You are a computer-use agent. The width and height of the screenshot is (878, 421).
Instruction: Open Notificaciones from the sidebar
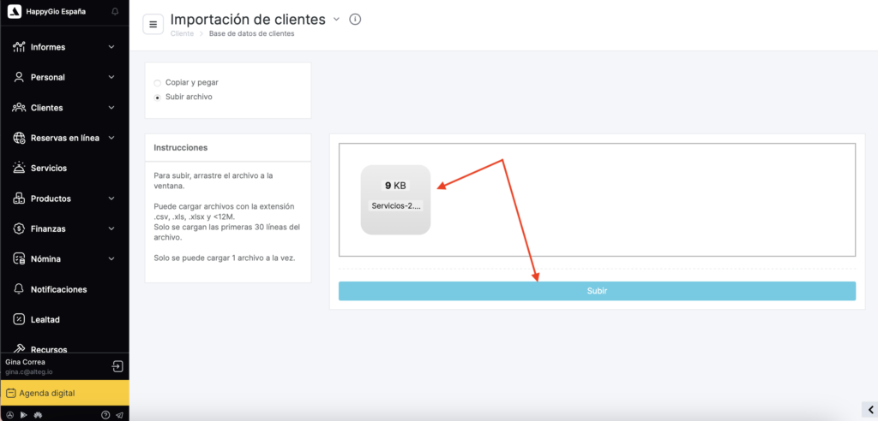click(x=58, y=290)
